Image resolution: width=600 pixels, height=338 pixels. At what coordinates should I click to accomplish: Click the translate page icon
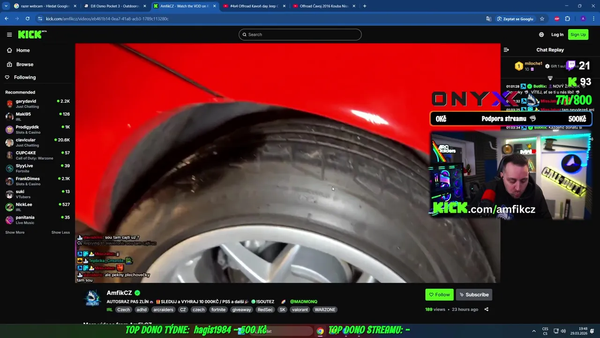click(488, 19)
